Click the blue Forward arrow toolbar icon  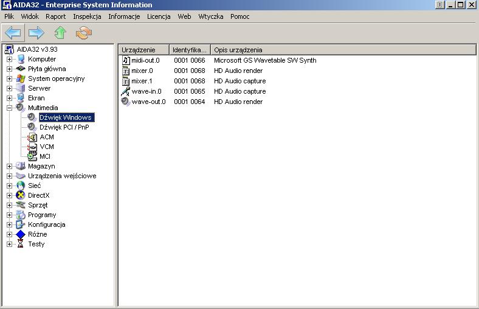click(x=36, y=33)
